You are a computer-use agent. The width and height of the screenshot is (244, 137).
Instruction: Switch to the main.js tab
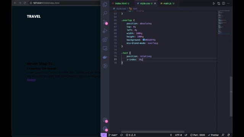tap(167, 3)
